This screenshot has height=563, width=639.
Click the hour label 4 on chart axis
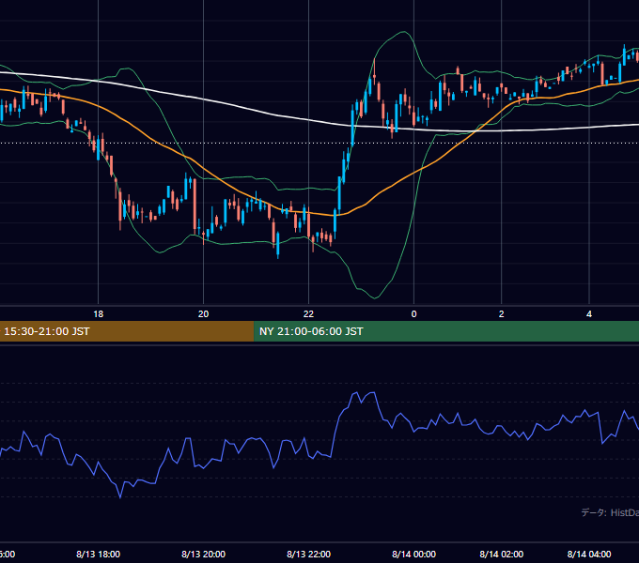click(589, 314)
